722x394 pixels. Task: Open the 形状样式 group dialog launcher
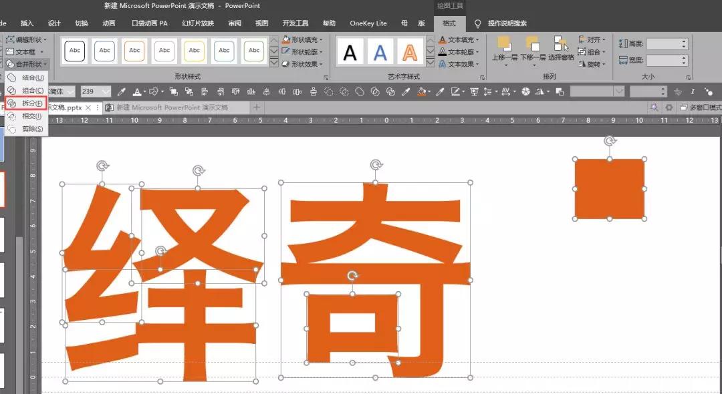click(x=326, y=77)
